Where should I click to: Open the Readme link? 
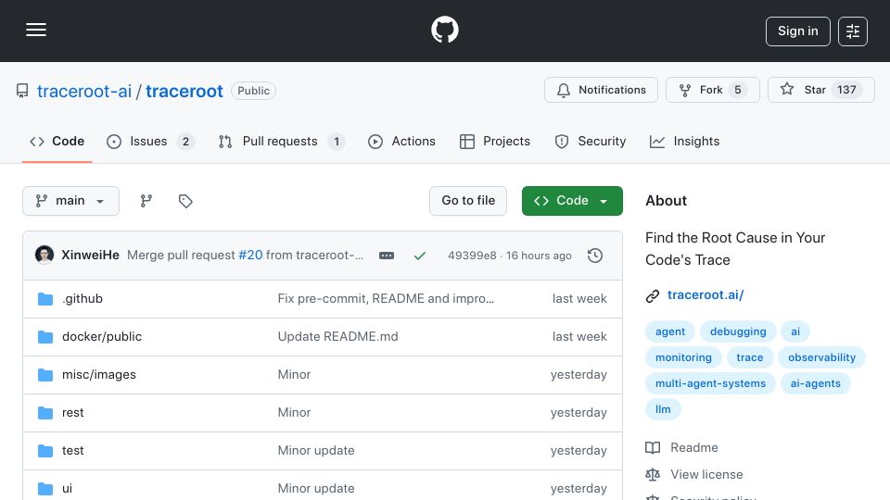tap(694, 448)
